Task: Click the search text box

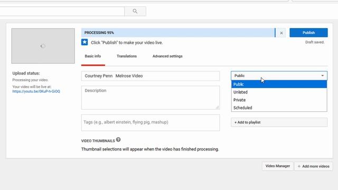Action: point(62,11)
